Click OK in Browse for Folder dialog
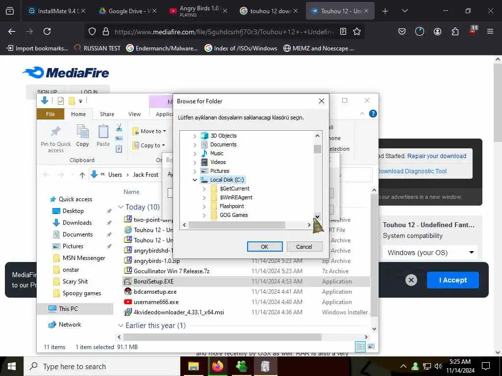This screenshot has width=502, height=376. [x=265, y=247]
